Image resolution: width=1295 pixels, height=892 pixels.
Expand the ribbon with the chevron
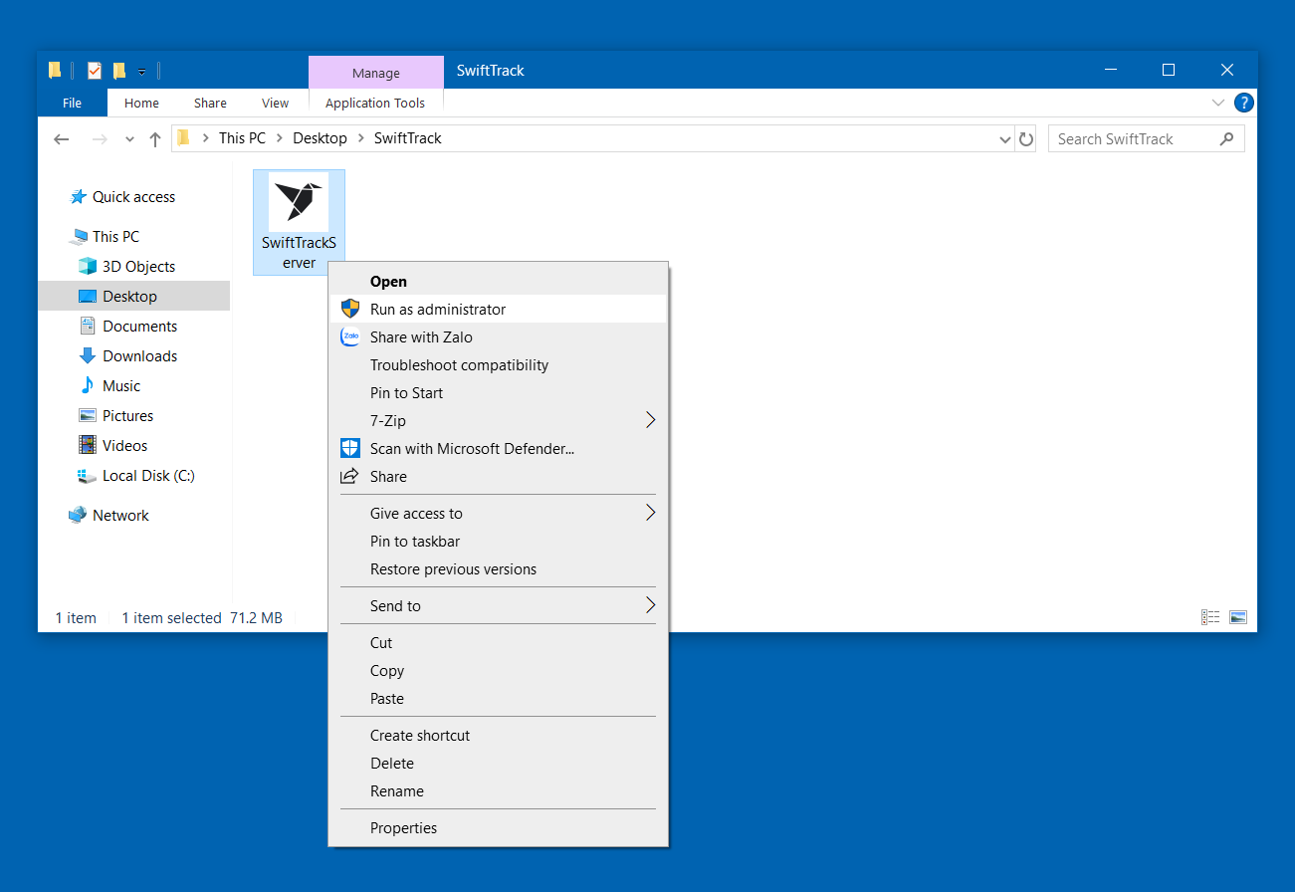coord(1218,103)
